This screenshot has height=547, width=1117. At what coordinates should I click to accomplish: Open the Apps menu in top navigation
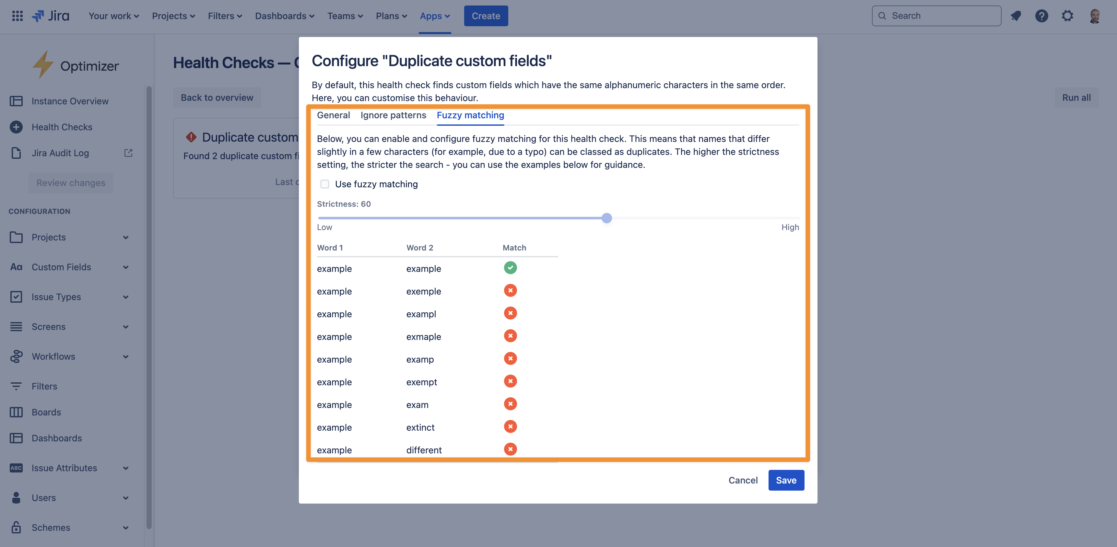(x=435, y=16)
